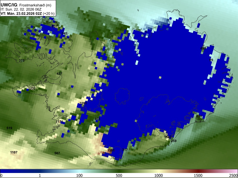The image size is (238, 178).
Task: Click the legend tick label '1'
Action: pos(40,175)
